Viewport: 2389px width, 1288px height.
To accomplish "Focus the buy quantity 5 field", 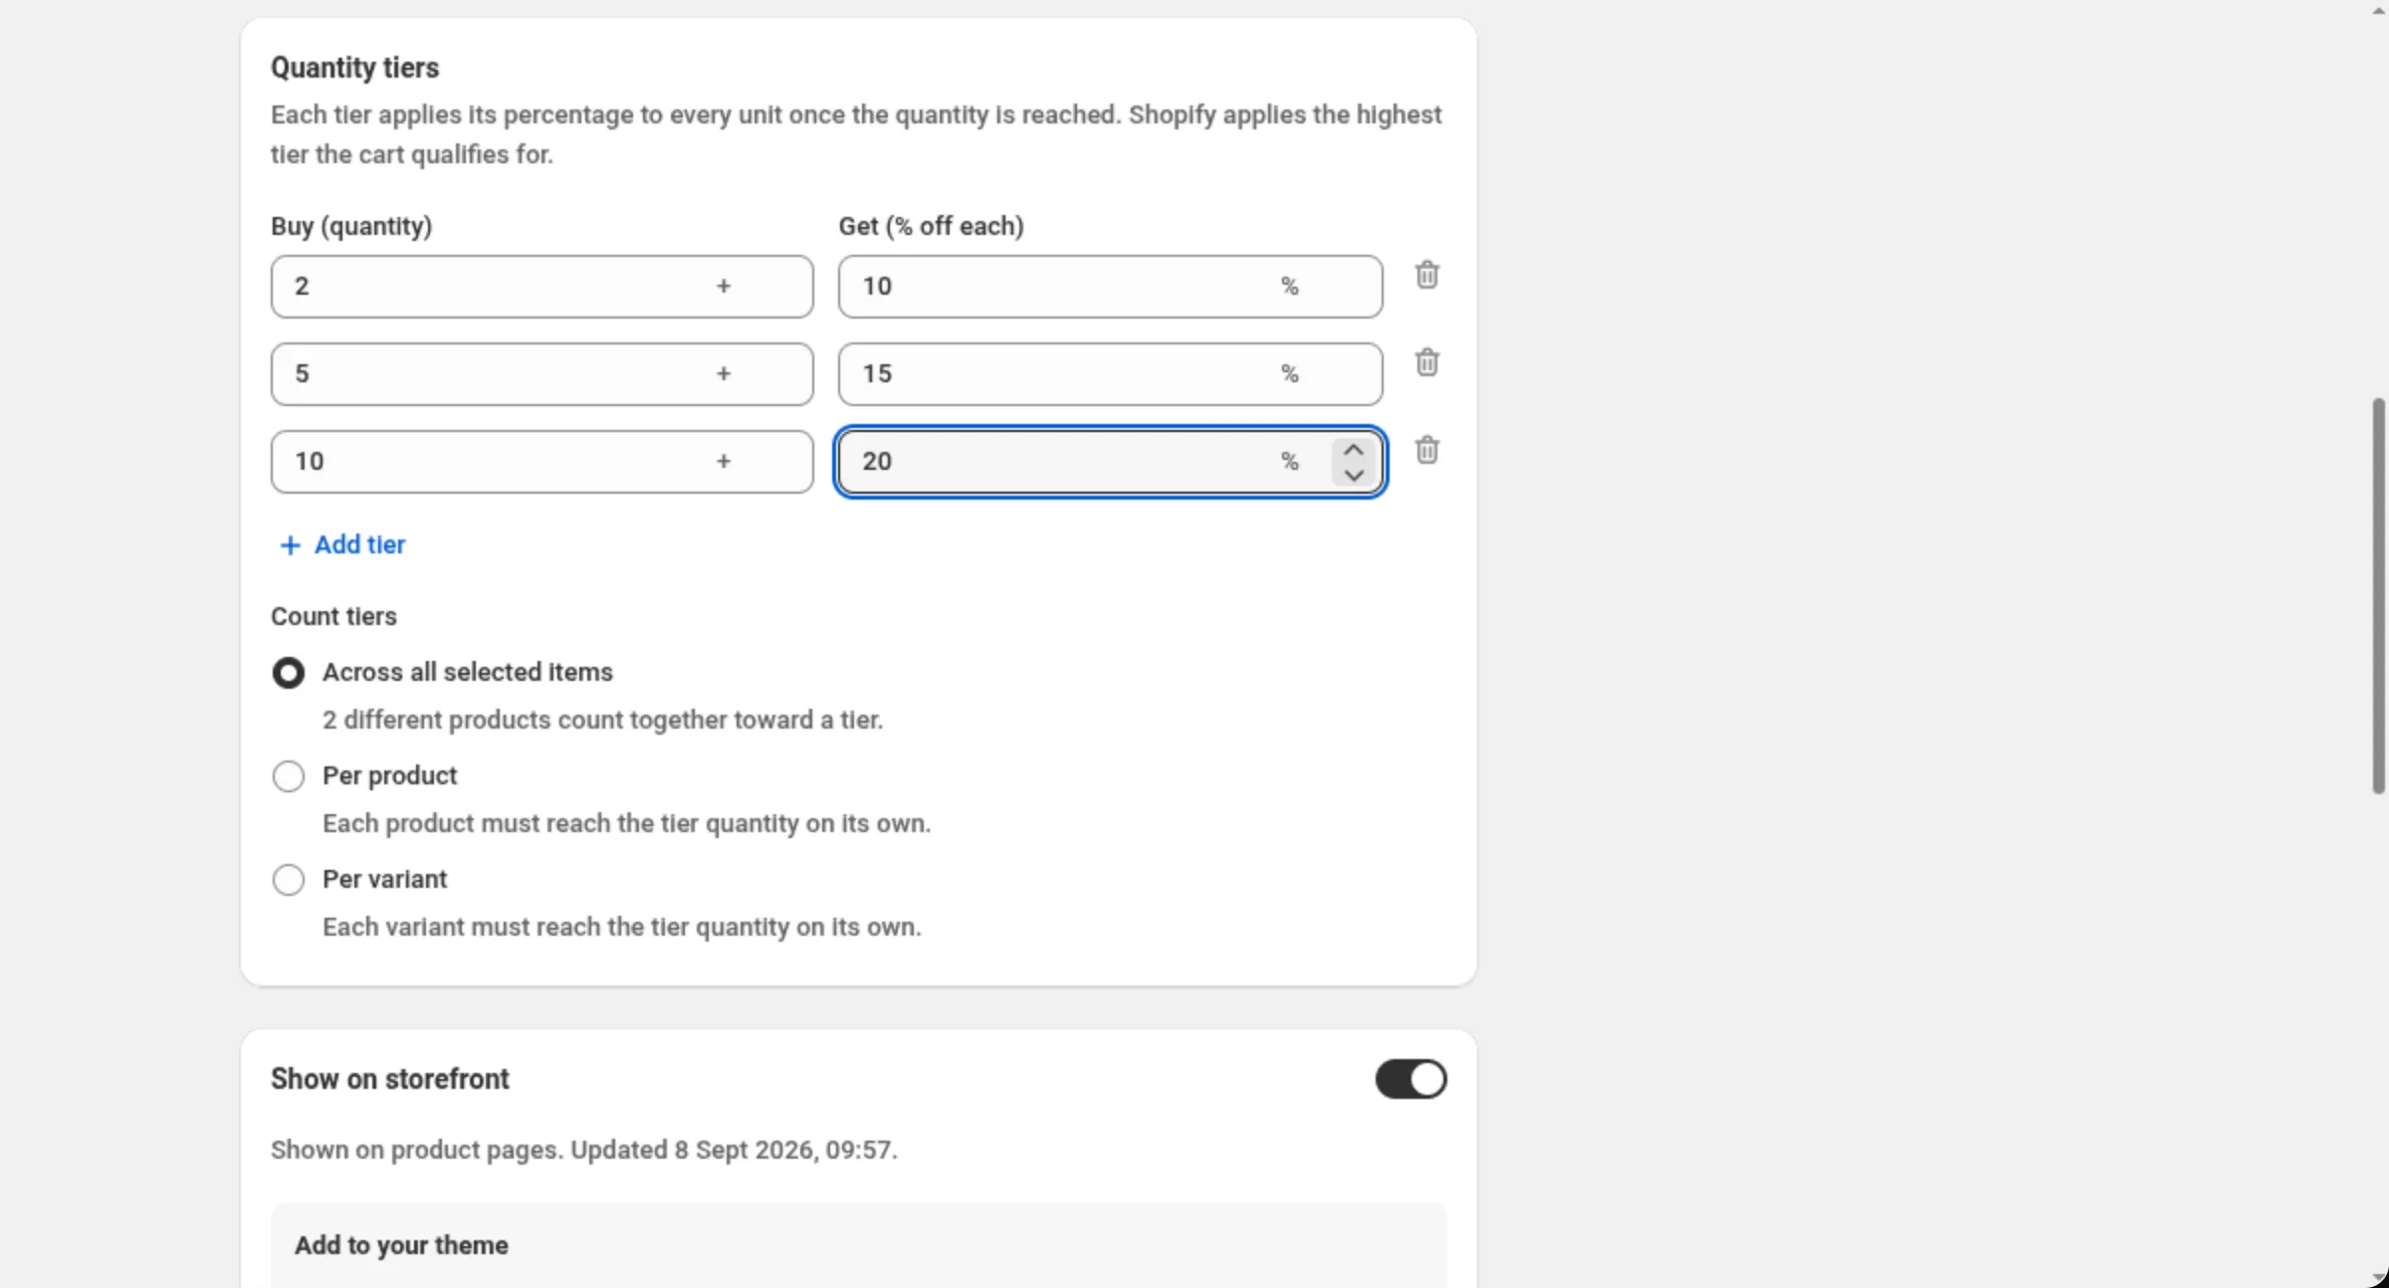I will (x=542, y=374).
